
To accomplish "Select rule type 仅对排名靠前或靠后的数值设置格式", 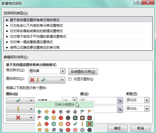I will pyautogui.click(x=78, y=31).
